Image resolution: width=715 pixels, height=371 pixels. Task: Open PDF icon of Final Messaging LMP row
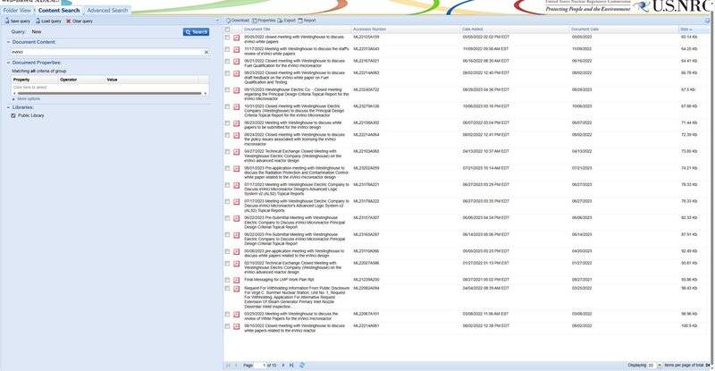[x=237, y=280]
